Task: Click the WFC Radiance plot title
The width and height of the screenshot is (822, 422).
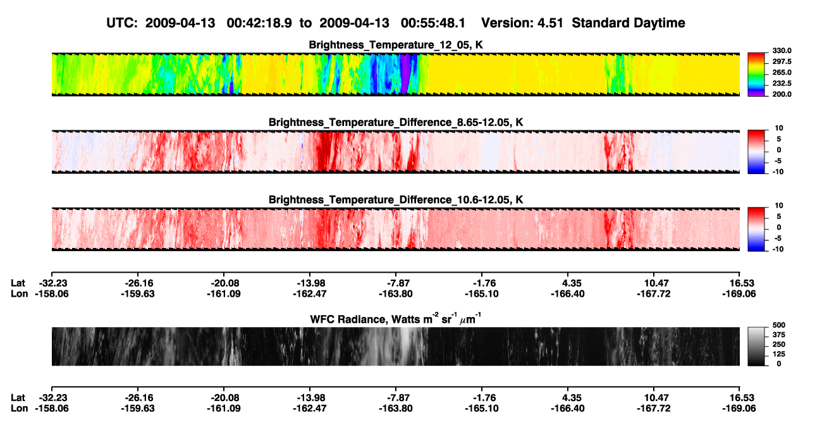Action: [x=396, y=318]
